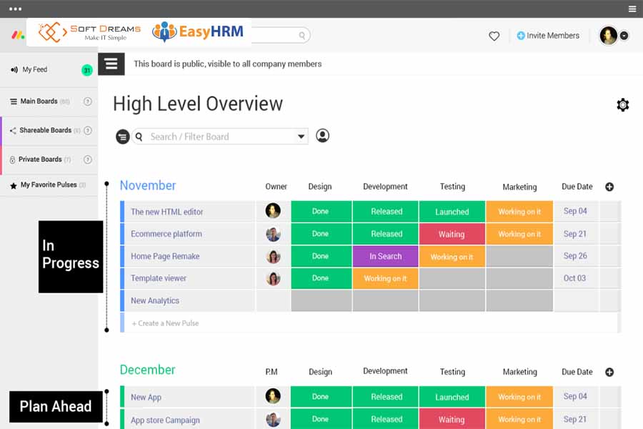Open App store Campaign pulse

165,420
